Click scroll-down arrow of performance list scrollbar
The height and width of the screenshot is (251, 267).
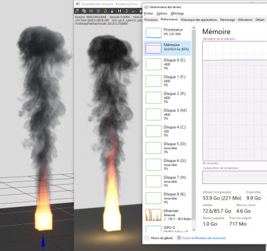(194, 230)
